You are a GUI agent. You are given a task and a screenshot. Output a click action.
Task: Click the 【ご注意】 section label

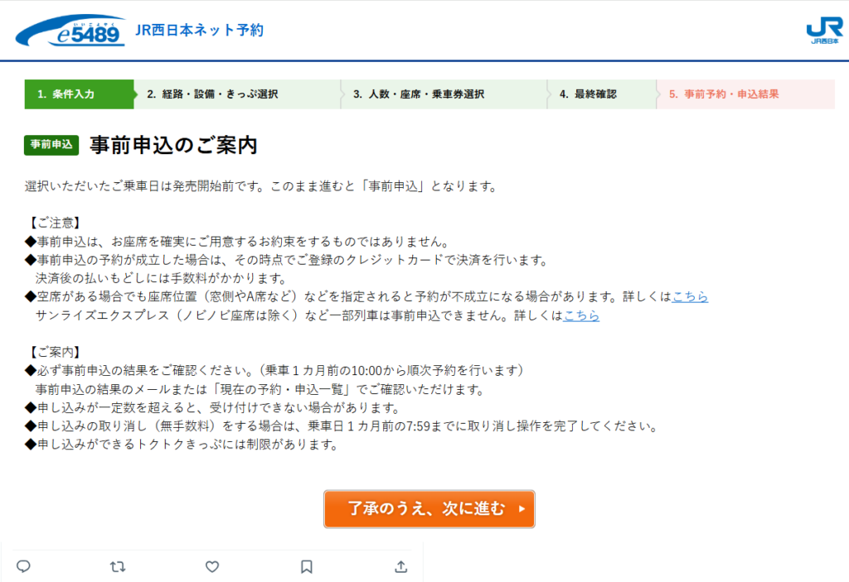point(53,223)
